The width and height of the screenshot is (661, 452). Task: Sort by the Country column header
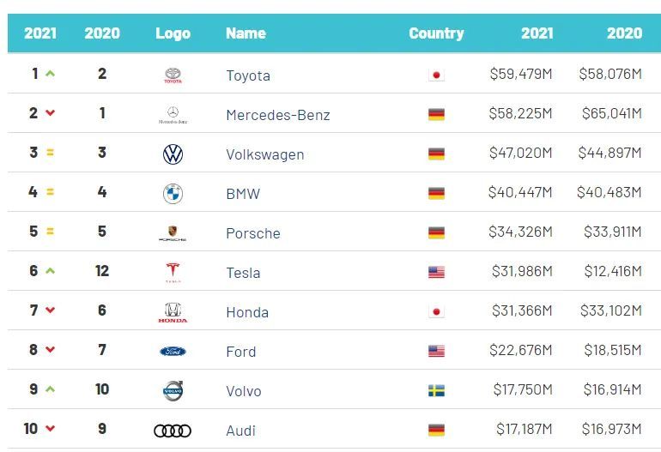(x=436, y=33)
